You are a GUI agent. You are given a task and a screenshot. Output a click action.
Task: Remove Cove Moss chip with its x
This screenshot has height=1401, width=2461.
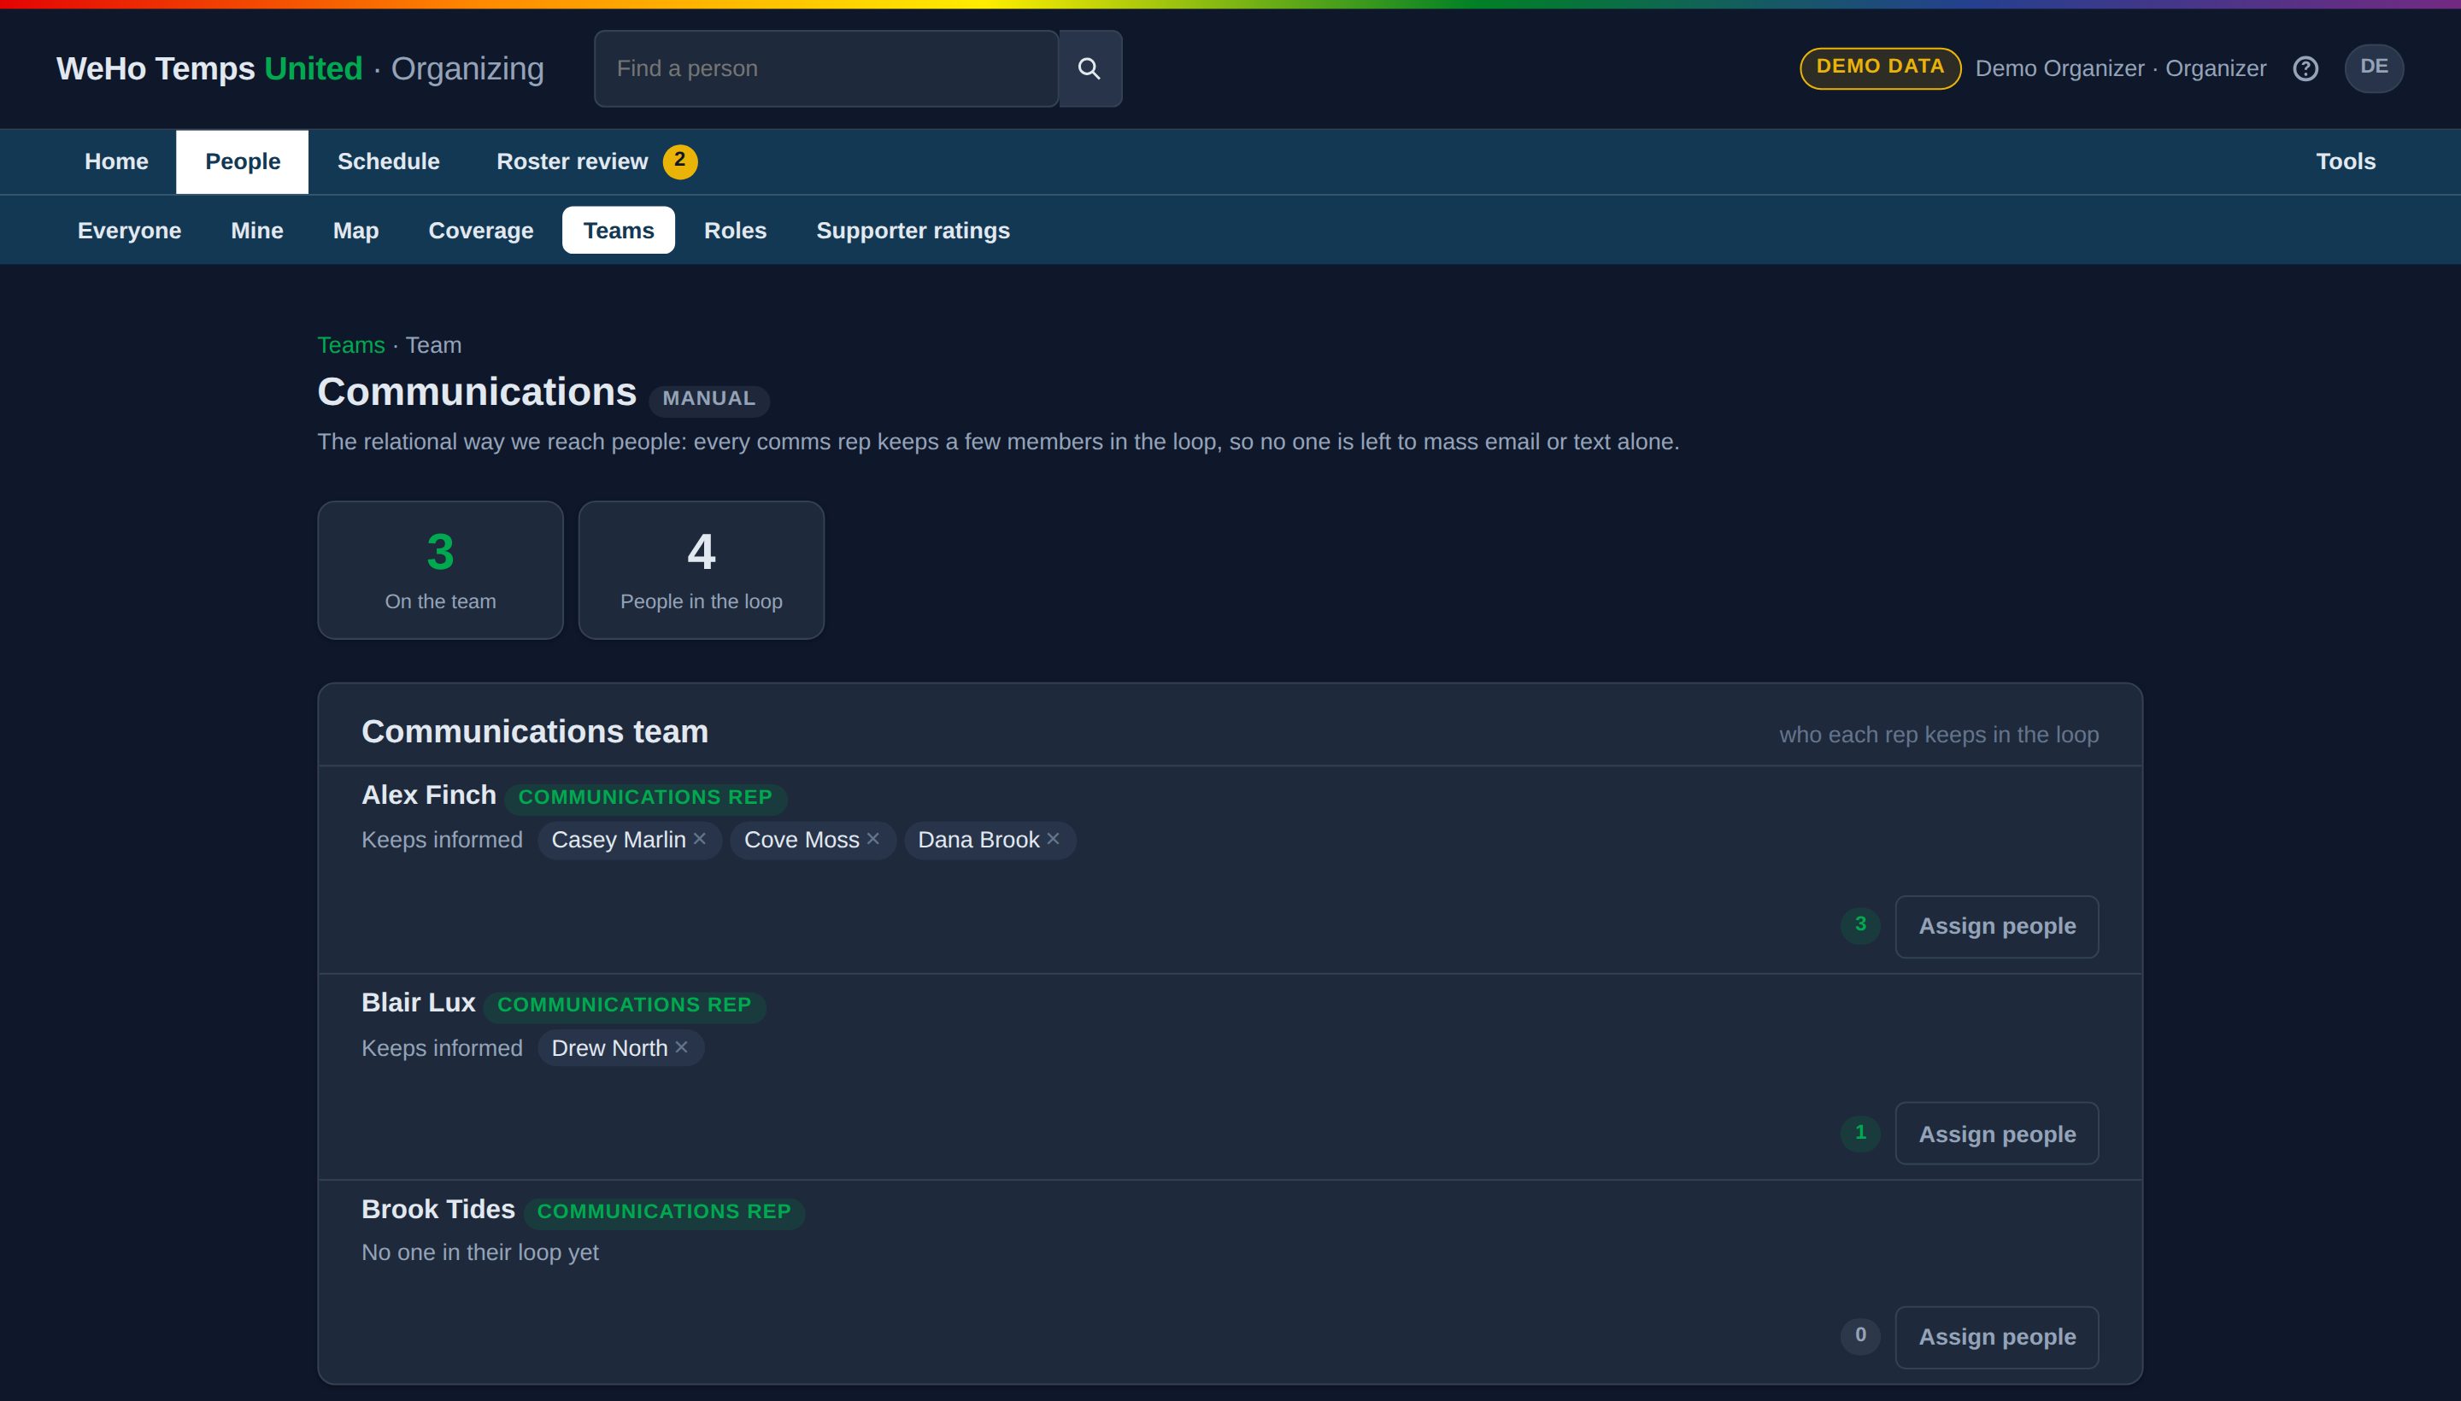coord(873,839)
